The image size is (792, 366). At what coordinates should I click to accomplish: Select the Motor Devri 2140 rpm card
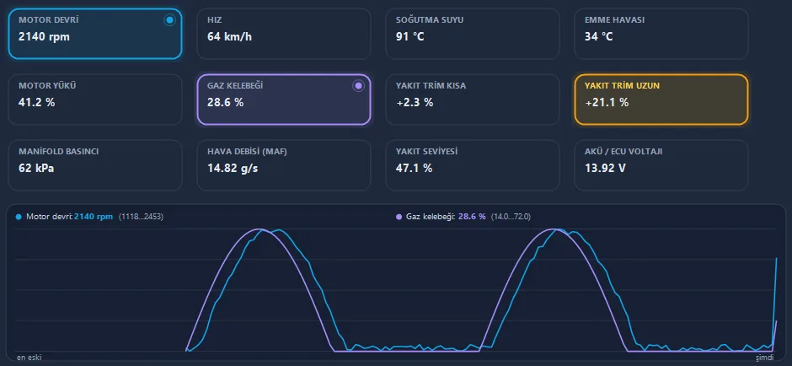pyautogui.click(x=95, y=34)
